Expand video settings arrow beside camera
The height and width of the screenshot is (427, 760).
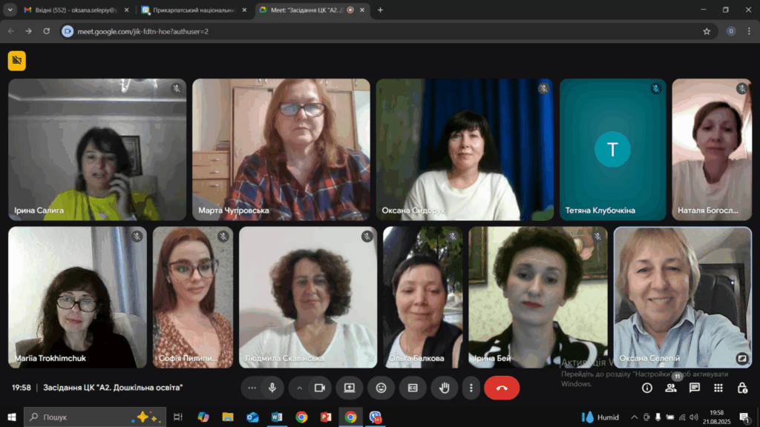300,388
